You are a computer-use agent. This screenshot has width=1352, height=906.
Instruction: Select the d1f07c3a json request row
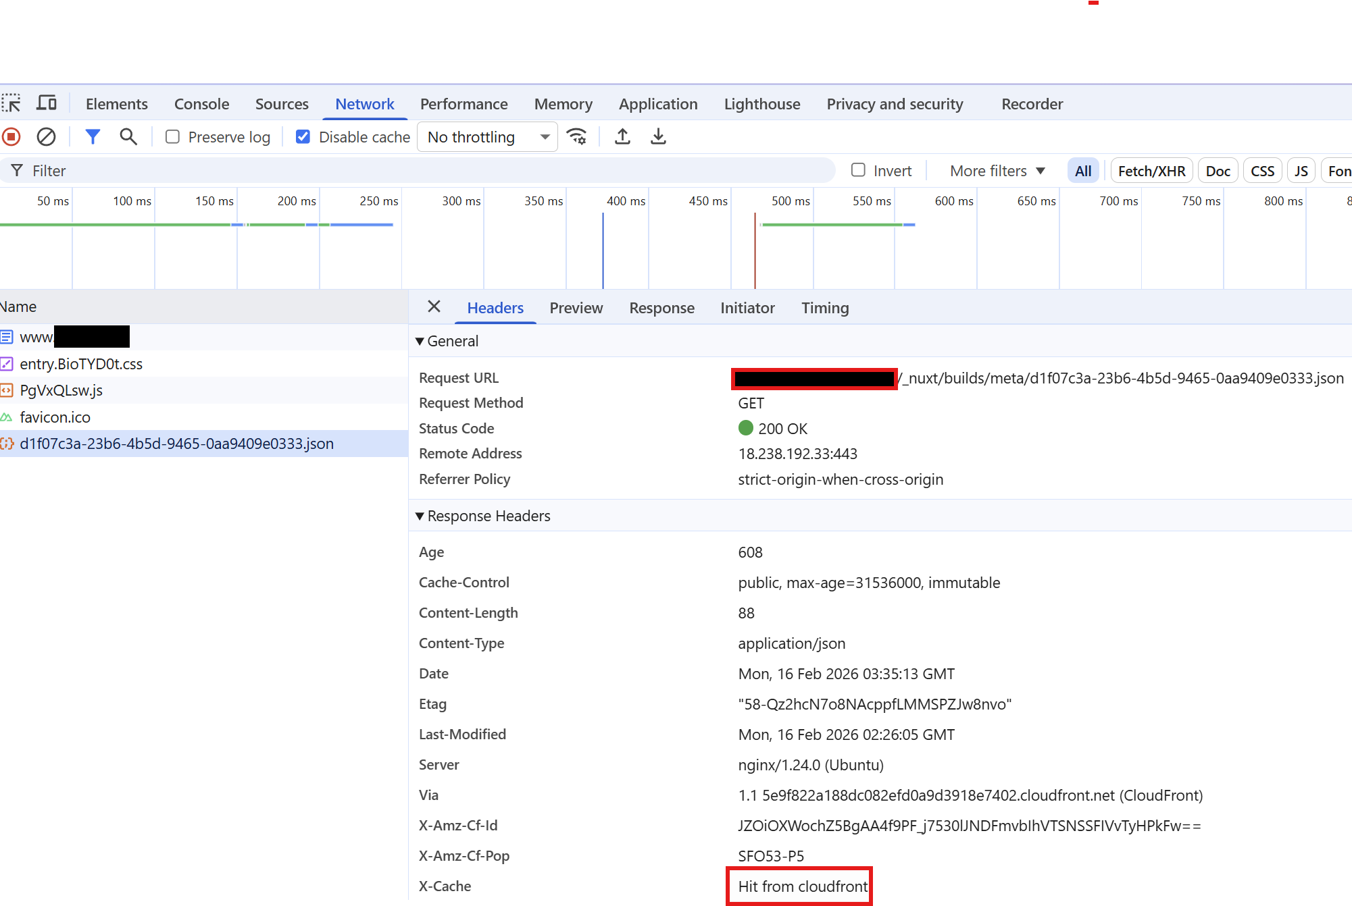click(203, 444)
